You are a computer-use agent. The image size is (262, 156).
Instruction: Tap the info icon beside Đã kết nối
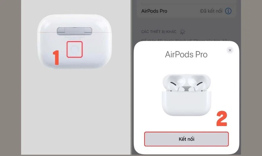pyautogui.click(x=228, y=11)
